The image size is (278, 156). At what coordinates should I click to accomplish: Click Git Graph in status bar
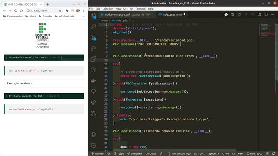click(151, 153)
